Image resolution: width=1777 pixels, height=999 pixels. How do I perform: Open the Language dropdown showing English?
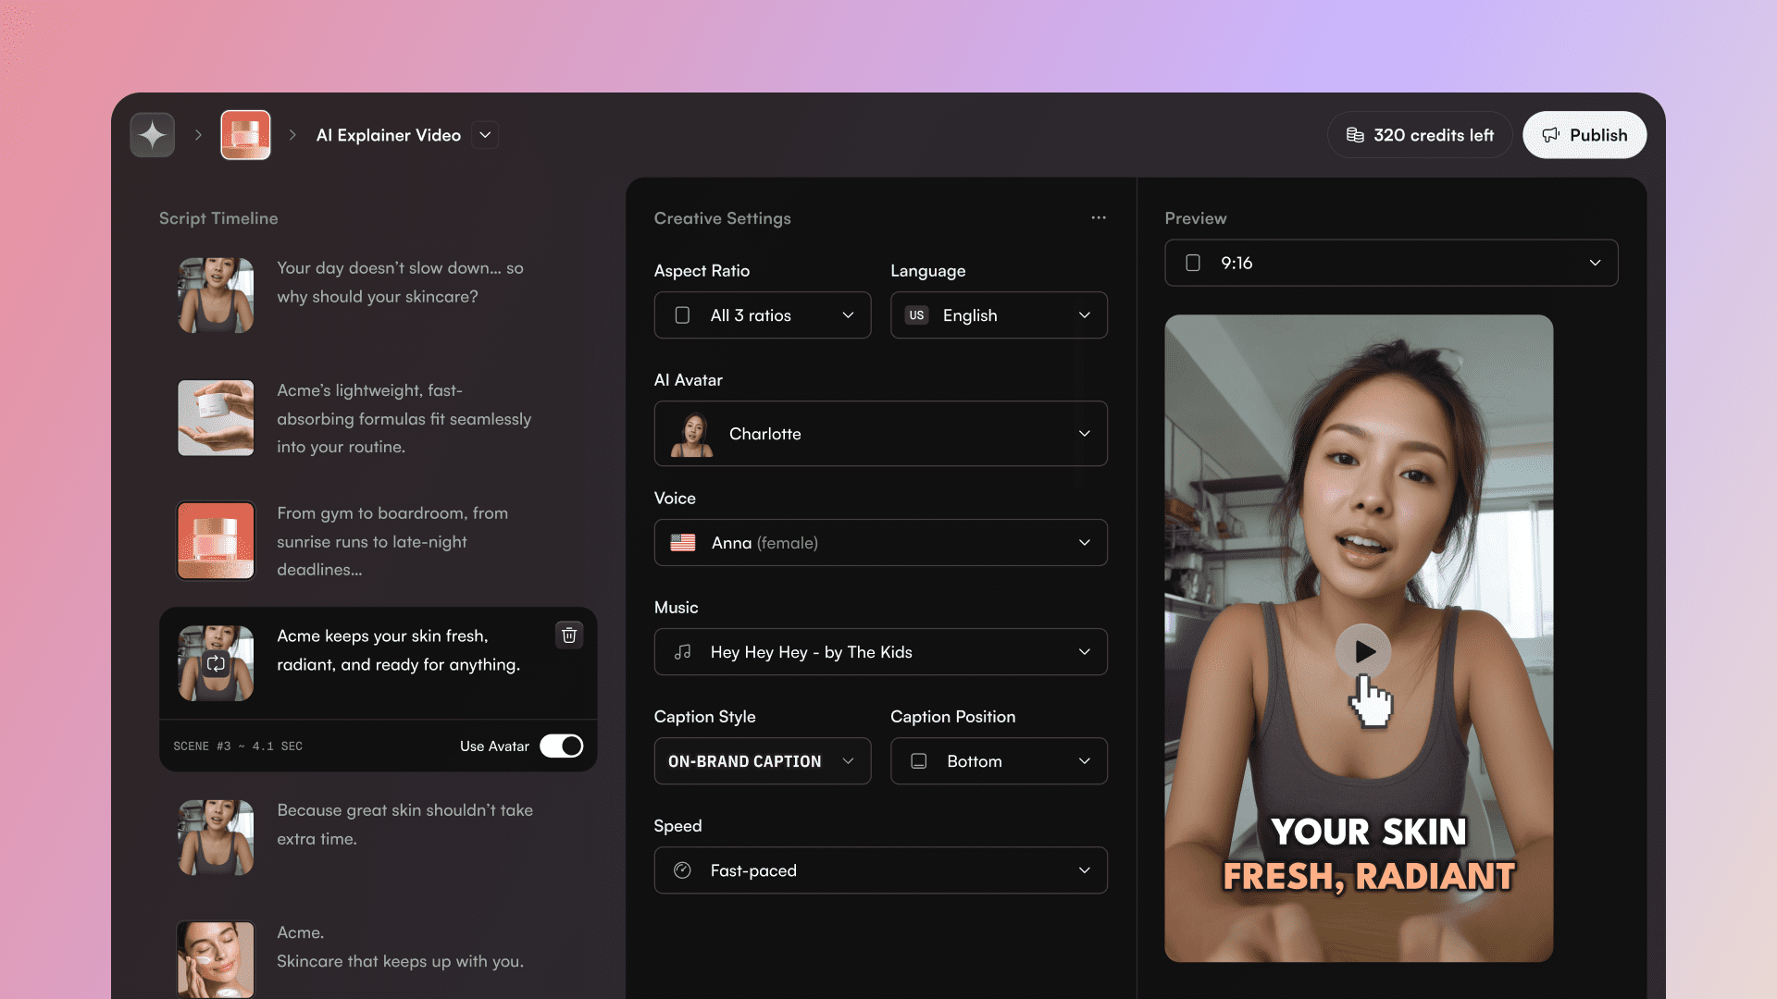pyautogui.click(x=999, y=315)
